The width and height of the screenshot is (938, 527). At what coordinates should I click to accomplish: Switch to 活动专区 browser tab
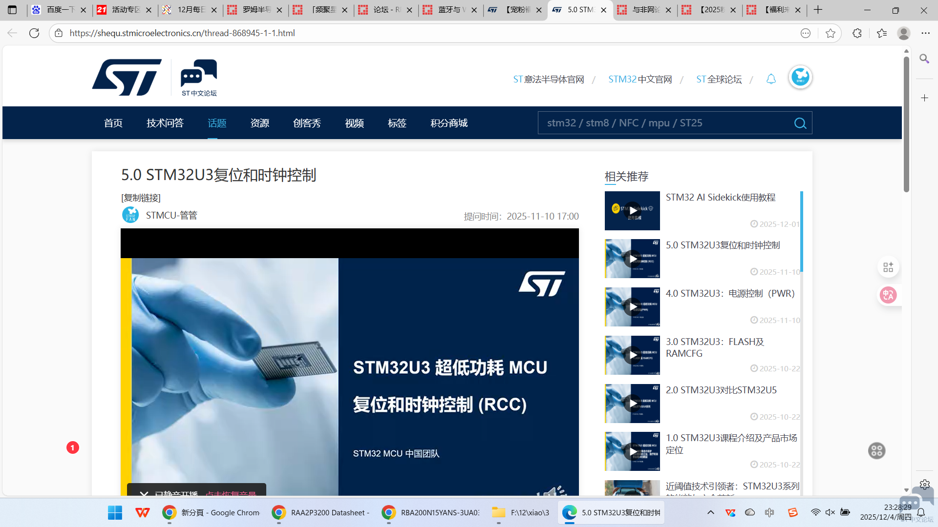pos(124,10)
